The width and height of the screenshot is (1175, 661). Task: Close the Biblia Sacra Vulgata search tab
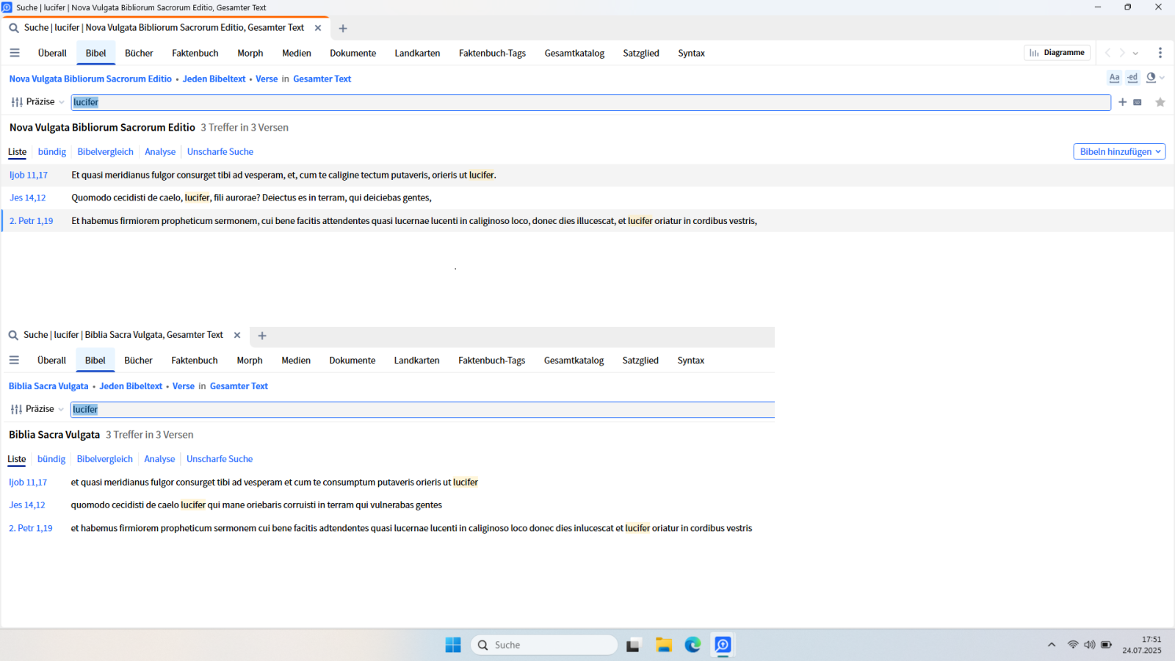[237, 335]
